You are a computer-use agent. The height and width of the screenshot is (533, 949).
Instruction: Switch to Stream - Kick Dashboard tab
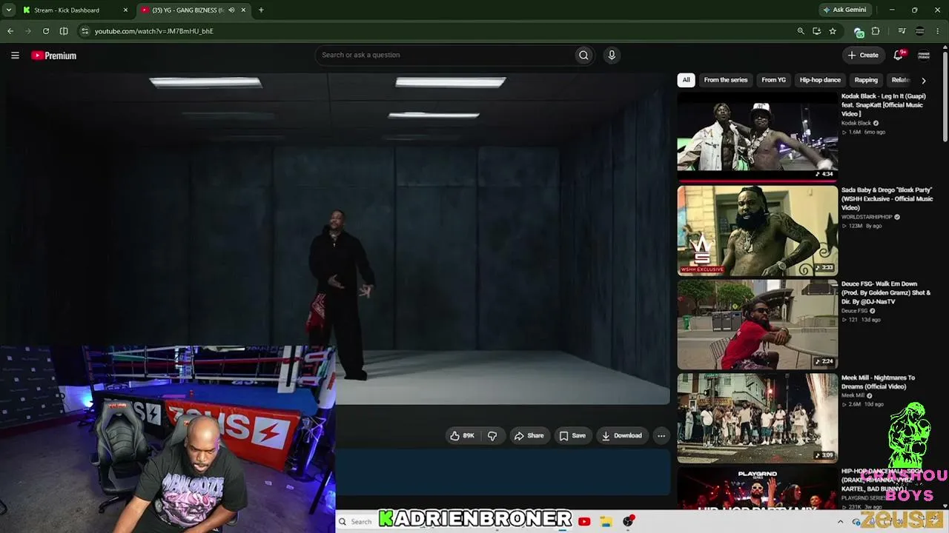point(67,10)
